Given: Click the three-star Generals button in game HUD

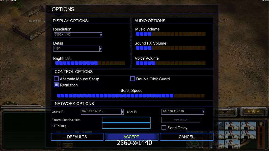Looking at the screenshot, I should (x=253, y=111).
